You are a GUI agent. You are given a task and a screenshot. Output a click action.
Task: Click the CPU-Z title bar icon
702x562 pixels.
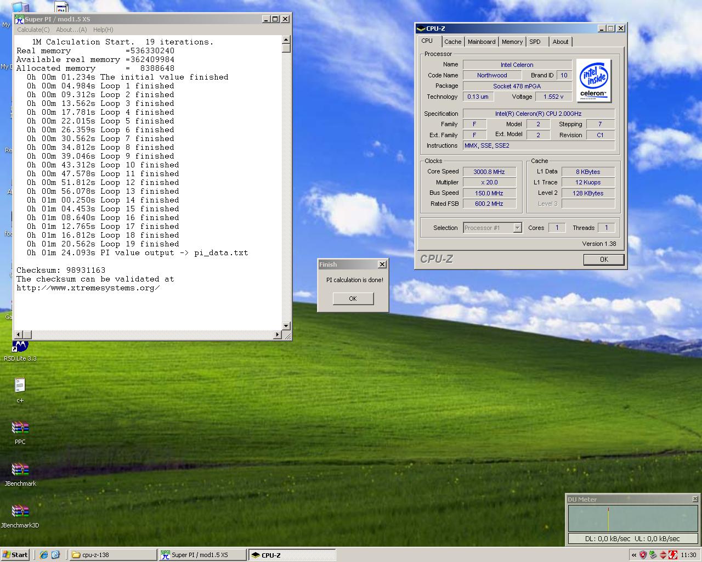pos(421,29)
